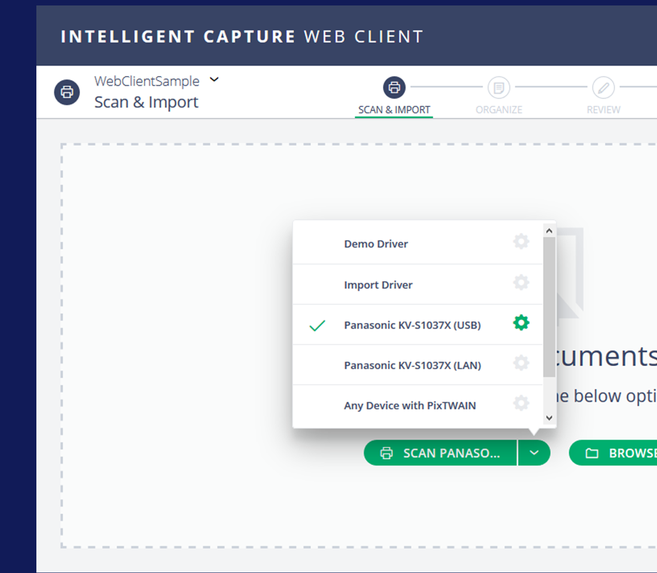Click the SCAN PANASO... button

tap(441, 453)
